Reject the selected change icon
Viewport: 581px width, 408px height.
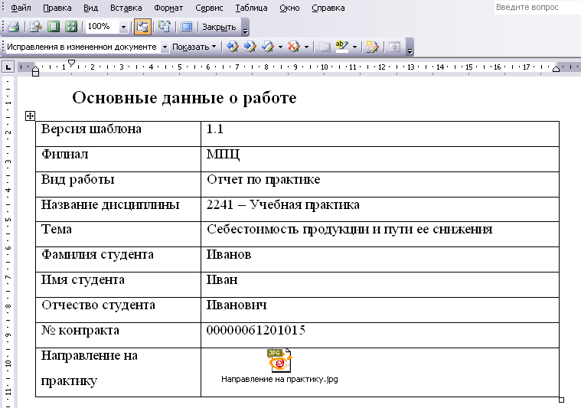pos(294,47)
